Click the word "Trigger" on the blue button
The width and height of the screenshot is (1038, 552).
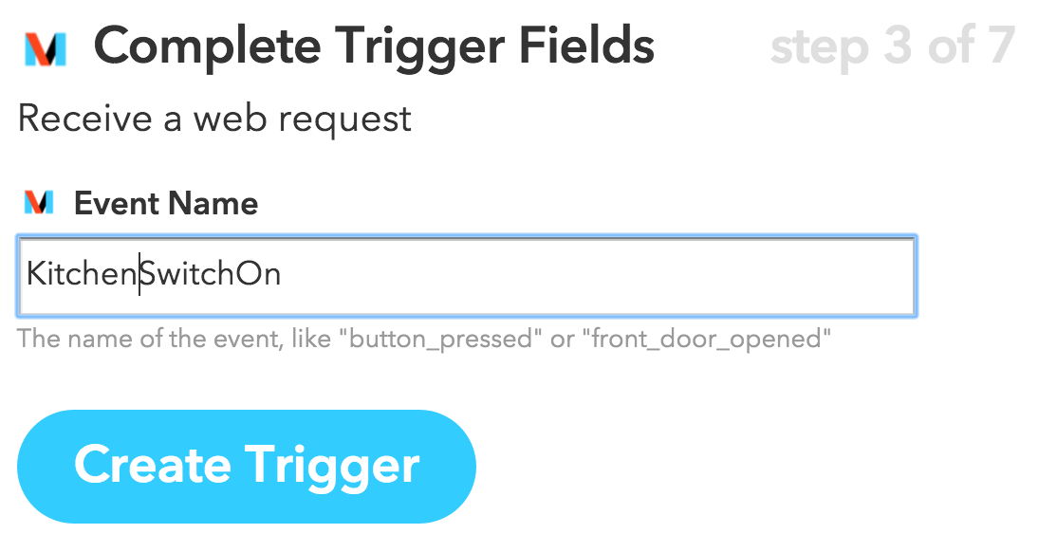[x=332, y=465]
